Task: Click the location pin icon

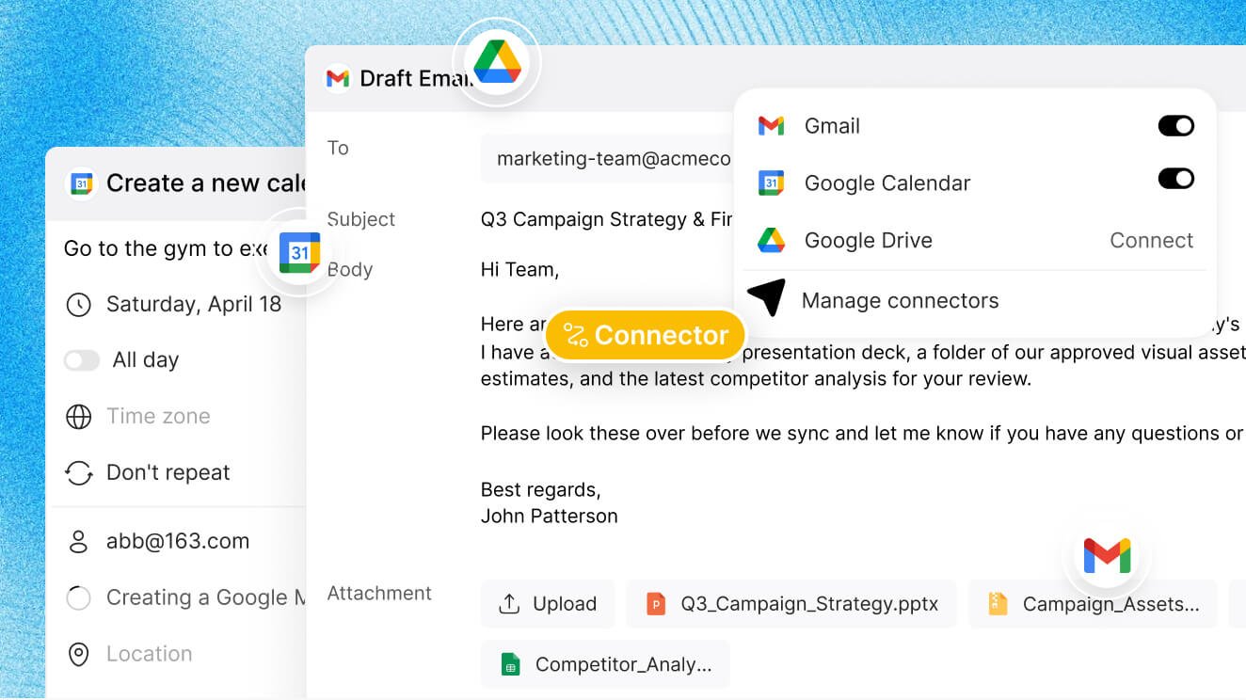Action: (79, 654)
